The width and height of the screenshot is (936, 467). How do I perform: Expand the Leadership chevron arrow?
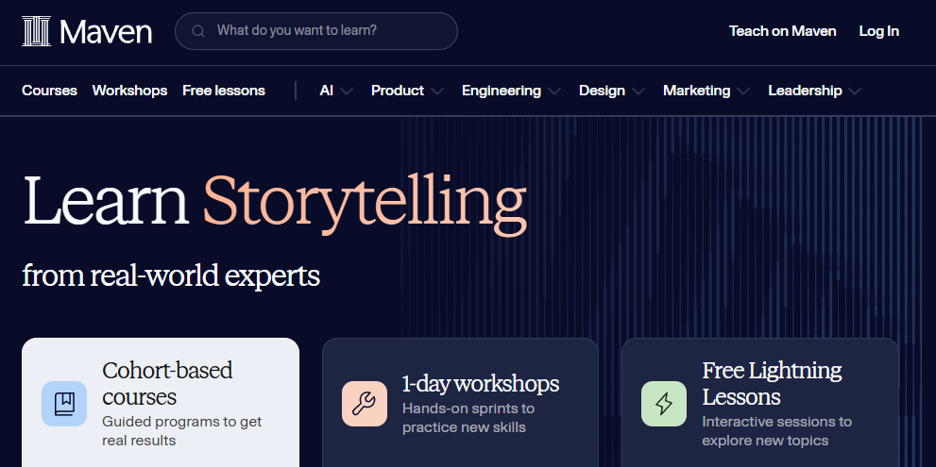tap(855, 92)
